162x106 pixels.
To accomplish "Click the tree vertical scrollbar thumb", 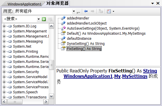I will click(x=51, y=65).
